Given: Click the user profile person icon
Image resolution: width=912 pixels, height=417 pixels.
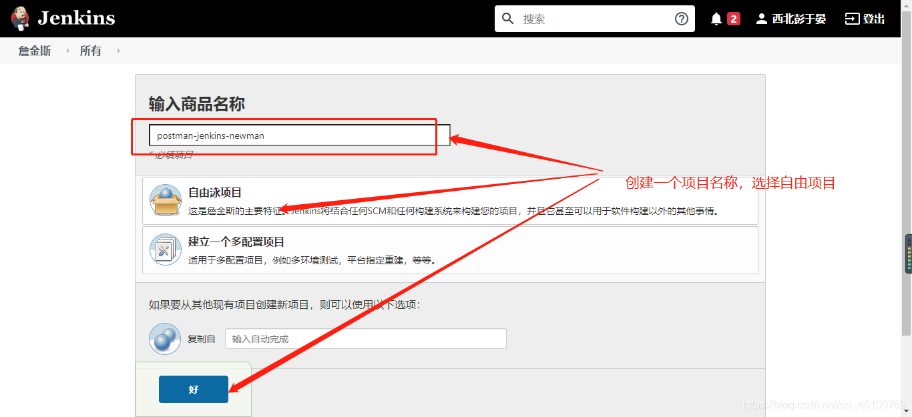Looking at the screenshot, I should 761,19.
